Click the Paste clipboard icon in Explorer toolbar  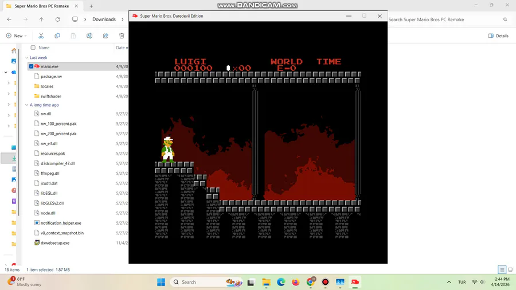(x=73, y=36)
